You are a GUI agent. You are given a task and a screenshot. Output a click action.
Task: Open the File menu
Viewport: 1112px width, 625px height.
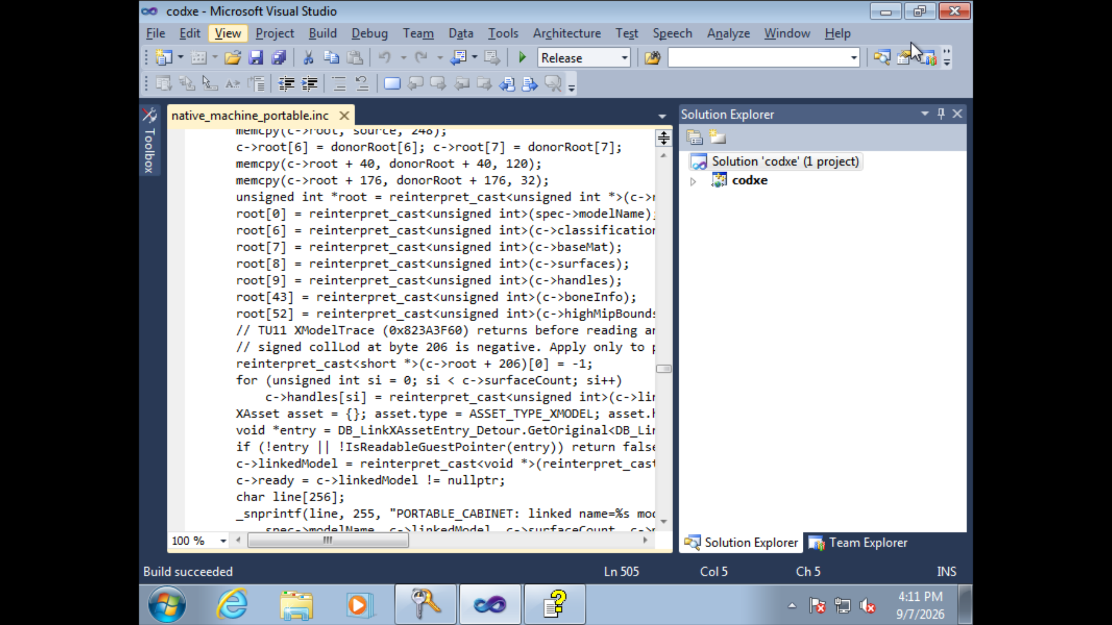click(x=156, y=33)
